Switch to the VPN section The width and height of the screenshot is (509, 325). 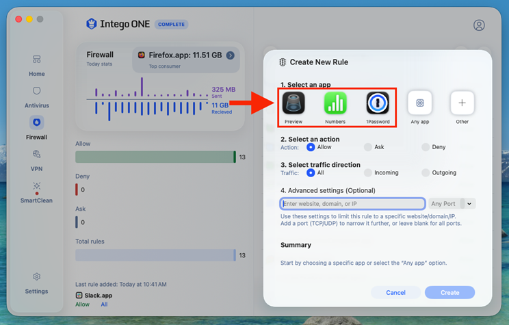[37, 161]
